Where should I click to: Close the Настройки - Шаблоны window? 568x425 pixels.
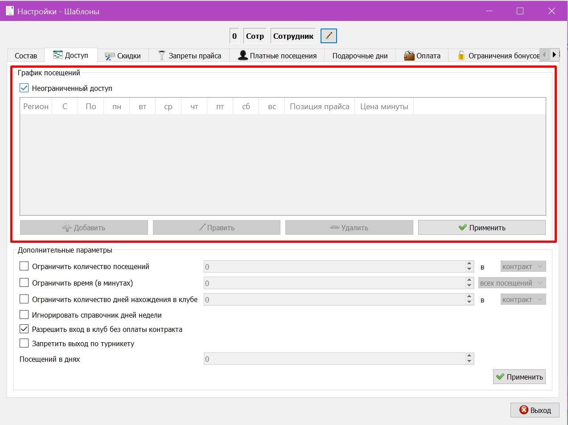(552, 11)
